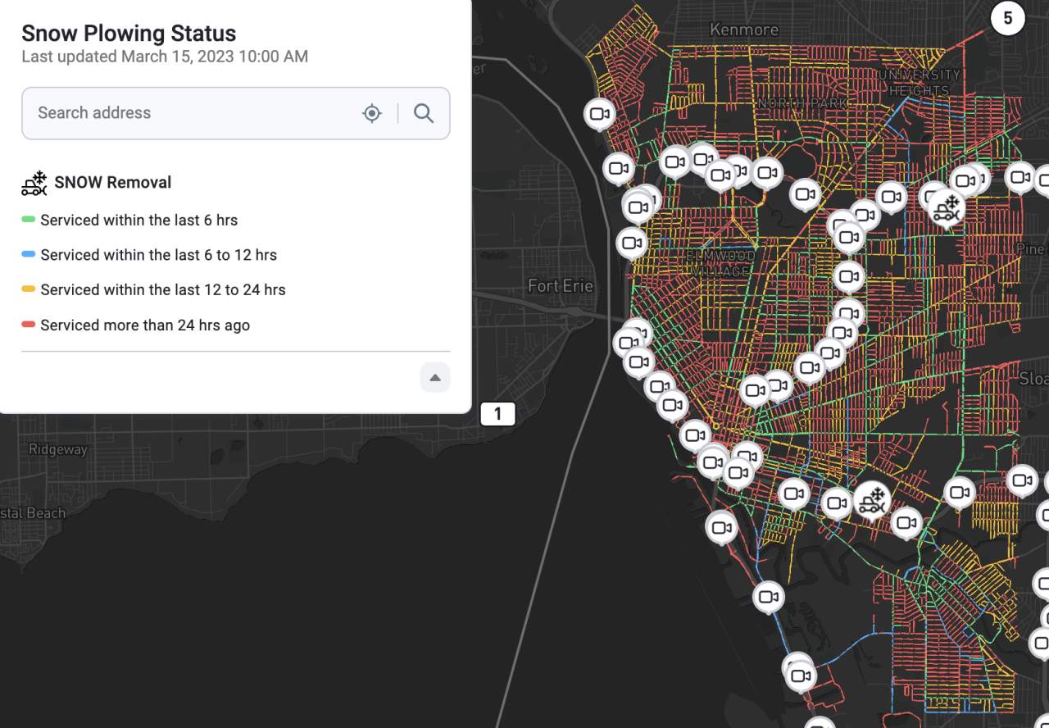Click the snow plow icon beside SNOW Removal
The image size is (1049, 728).
(x=34, y=183)
